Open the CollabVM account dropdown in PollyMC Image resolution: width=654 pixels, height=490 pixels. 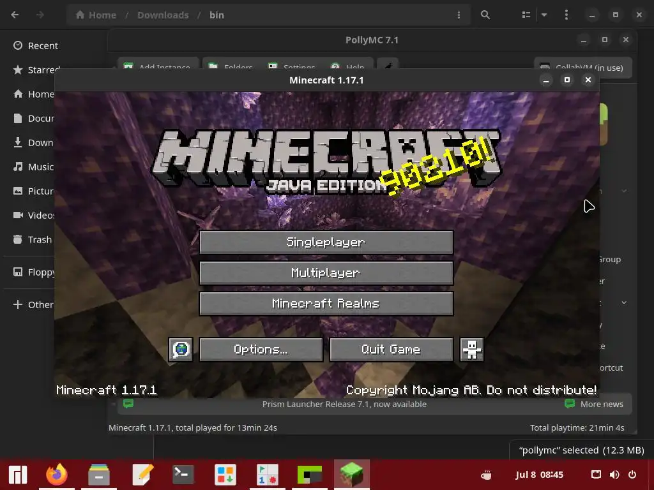pyautogui.click(x=582, y=66)
